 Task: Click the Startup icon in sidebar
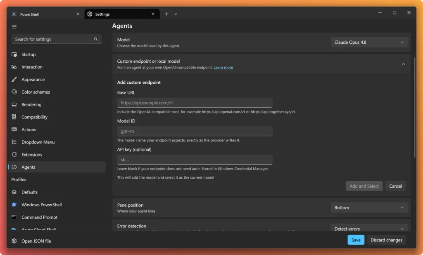coord(14,54)
